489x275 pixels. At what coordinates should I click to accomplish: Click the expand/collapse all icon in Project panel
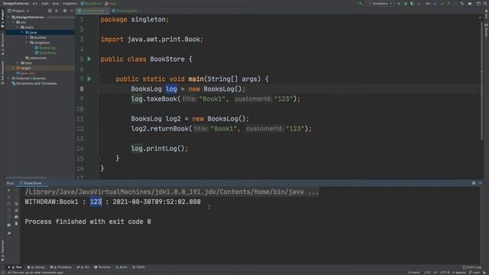(57, 11)
